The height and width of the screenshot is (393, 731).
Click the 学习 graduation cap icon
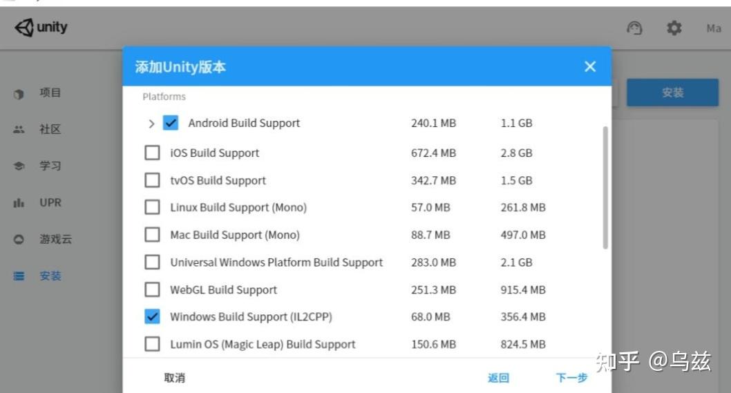pos(19,166)
